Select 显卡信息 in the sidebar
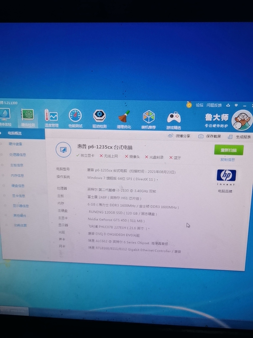Viewport: 253px width, 338px height. pos(19,196)
